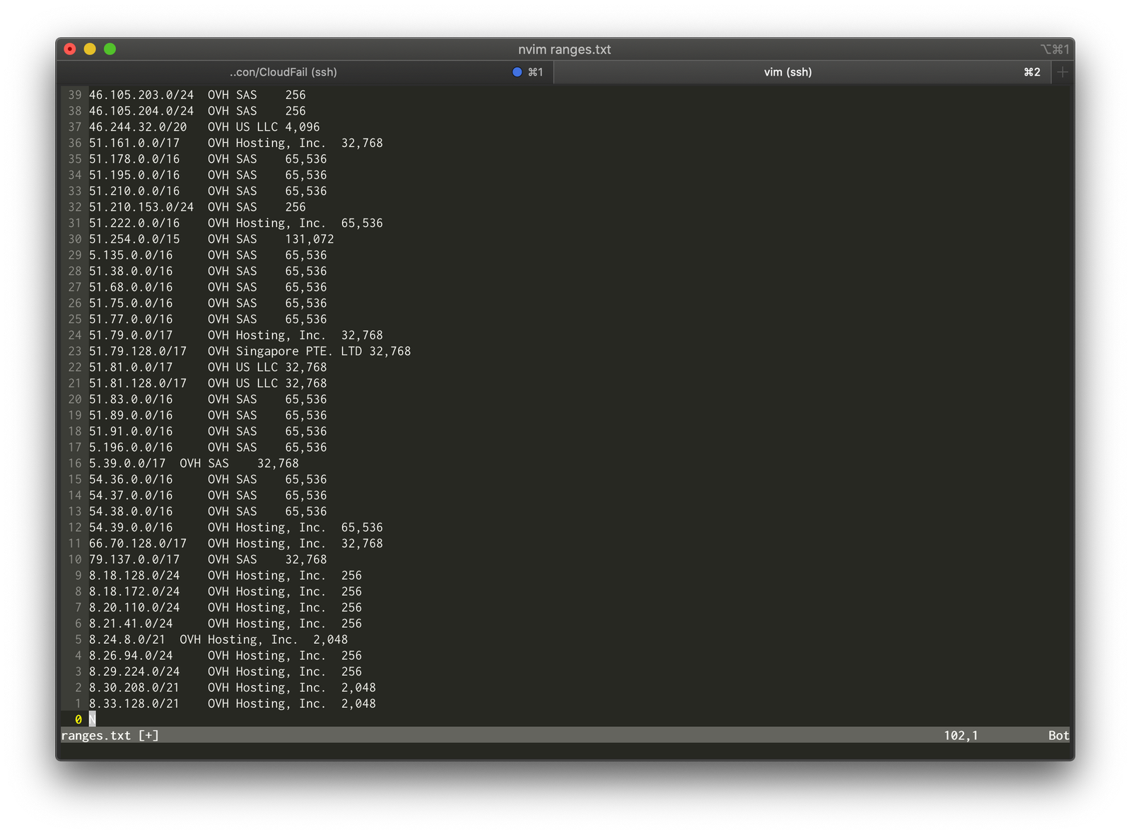Maximize the window with the green button
Screen dimensions: 1131x835
[110, 49]
